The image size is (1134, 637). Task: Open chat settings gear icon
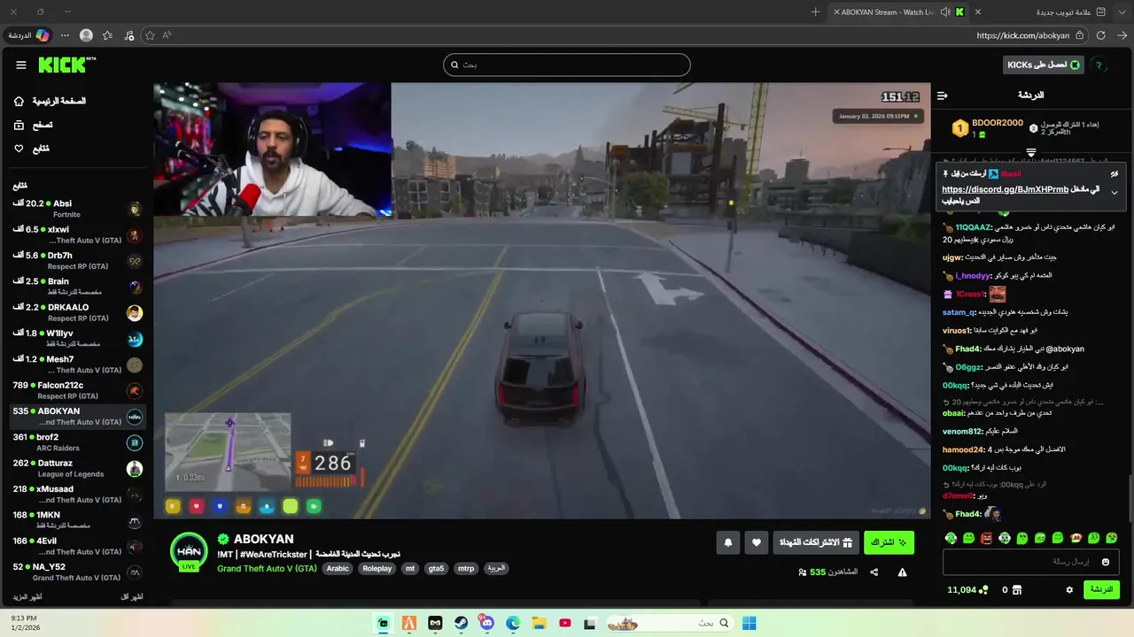[1069, 590]
